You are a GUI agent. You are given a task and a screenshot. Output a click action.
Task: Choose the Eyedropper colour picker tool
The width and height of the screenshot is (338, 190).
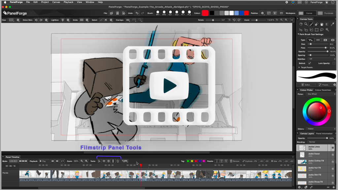point(332,24)
